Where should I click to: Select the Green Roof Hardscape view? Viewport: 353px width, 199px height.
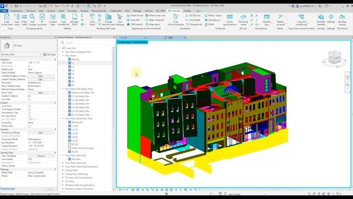click(83, 148)
